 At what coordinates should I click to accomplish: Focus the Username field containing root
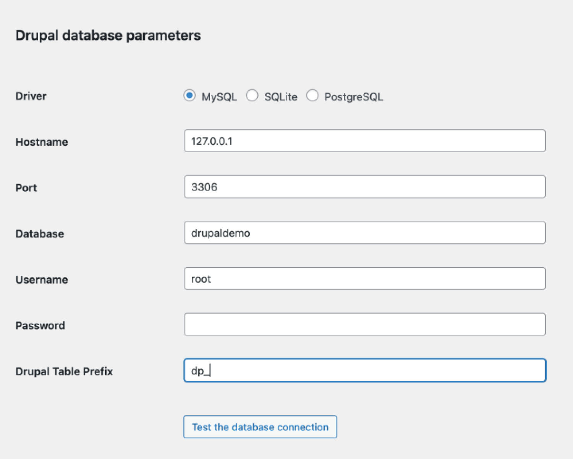365,278
